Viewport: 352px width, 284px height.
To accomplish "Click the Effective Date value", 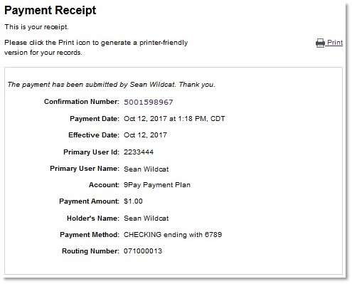I will pyautogui.click(x=145, y=135).
